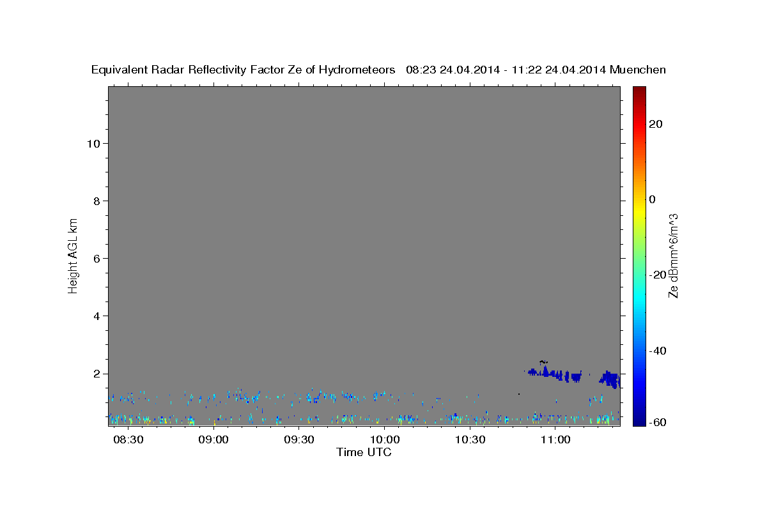Click the dark blue cloud echo near 11:00
This screenshot has width=767, height=511.
pos(554,374)
